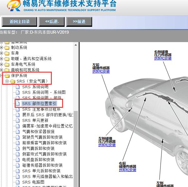Click page icon beside SRS 单元插接器输入和输出

[18, 177]
